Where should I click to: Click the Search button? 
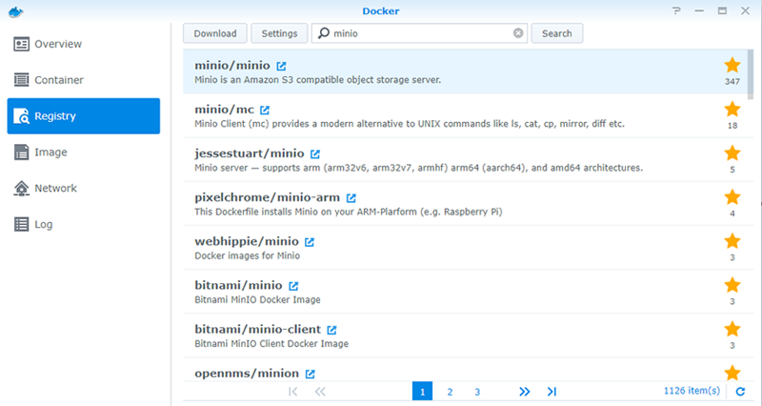557,33
